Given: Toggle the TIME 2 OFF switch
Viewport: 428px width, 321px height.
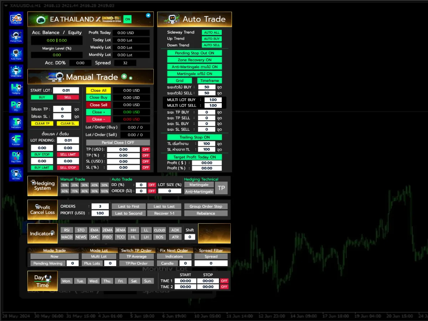Looking at the screenshot, I should click(224, 287).
